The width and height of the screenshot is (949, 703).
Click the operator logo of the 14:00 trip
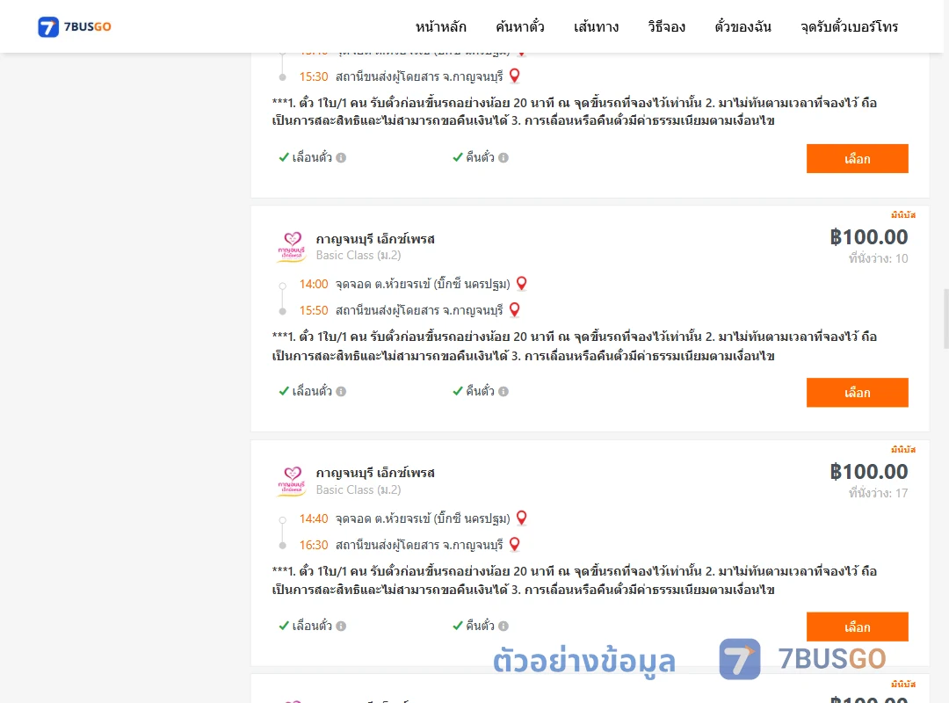click(x=292, y=246)
